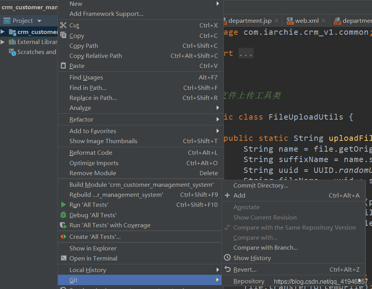Click the Run with Coverage shield icon

63,225
